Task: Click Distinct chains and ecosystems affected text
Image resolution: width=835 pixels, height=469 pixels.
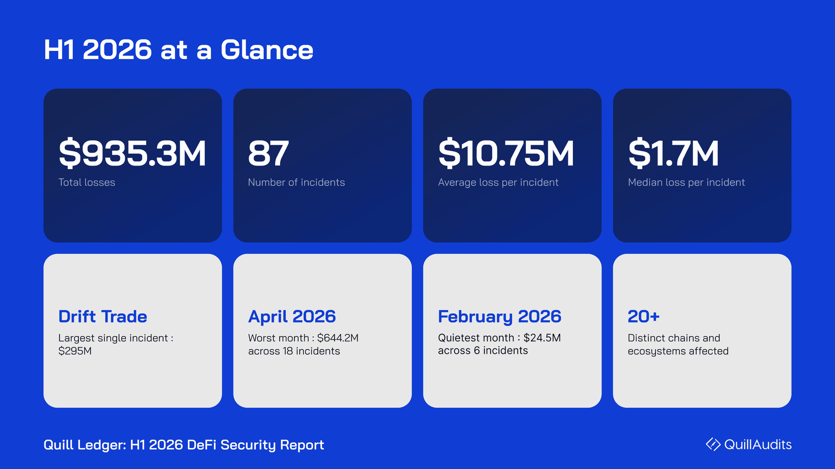Action: [x=678, y=344]
